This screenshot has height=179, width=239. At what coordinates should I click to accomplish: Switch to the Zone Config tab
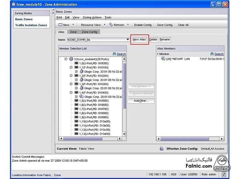pos(90,32)
